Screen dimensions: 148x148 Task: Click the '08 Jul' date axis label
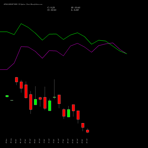(x=30, y=141)
